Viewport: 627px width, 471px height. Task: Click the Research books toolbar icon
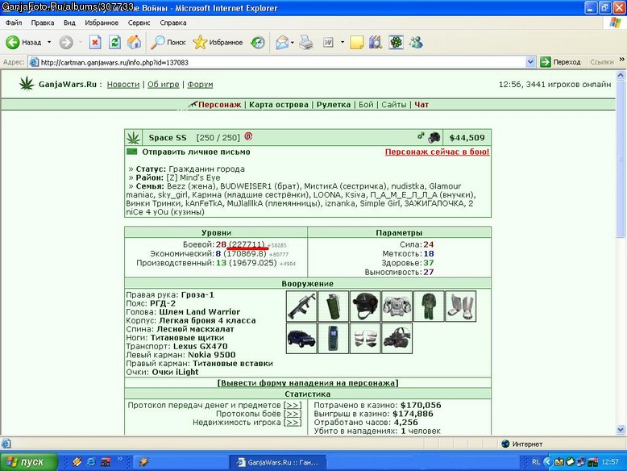pyautogui.click(x=376, y=43)
